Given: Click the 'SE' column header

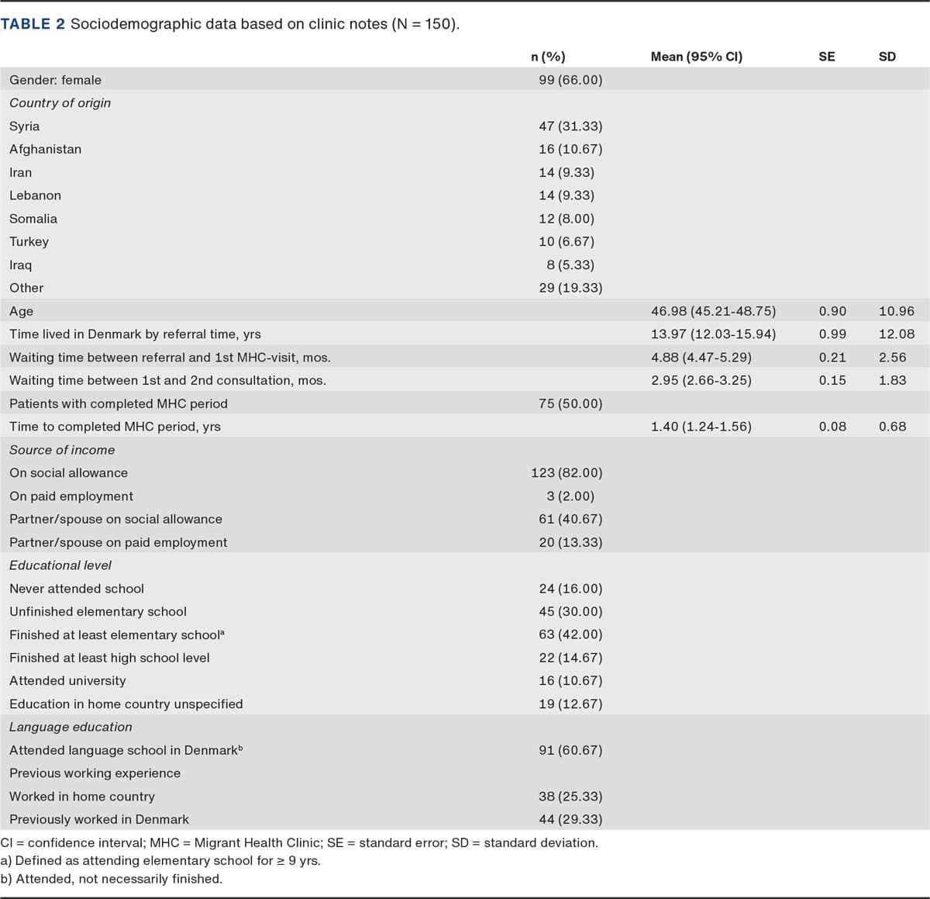Looking at the screenshot, I should coord(826,57).
